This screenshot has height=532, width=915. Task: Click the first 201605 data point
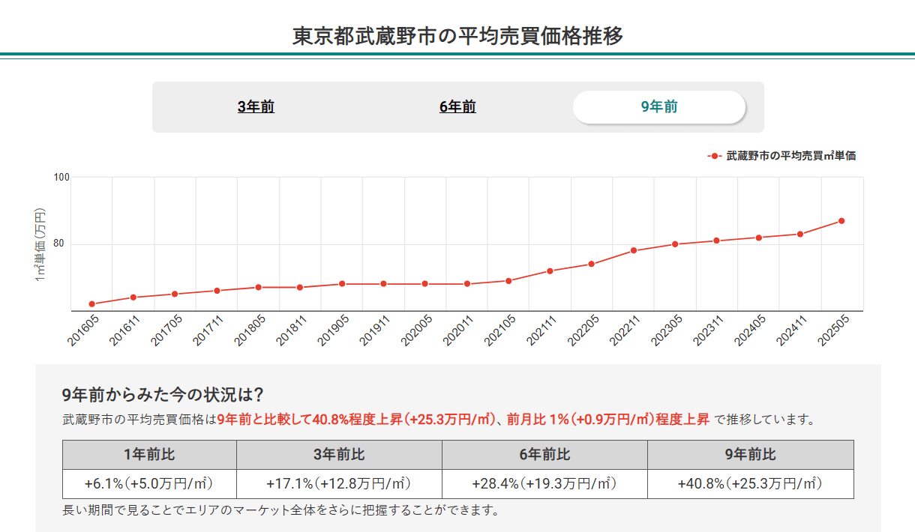(91, 303)
